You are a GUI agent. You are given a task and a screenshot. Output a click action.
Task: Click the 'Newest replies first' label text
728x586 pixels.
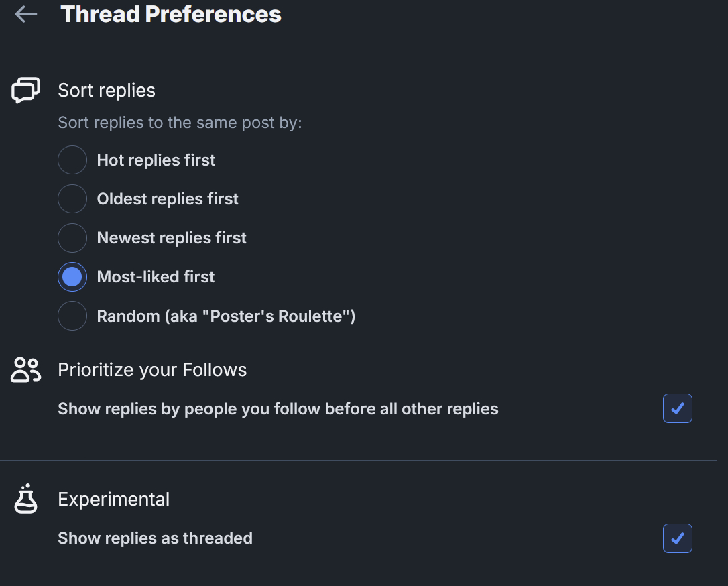(172, 238)
